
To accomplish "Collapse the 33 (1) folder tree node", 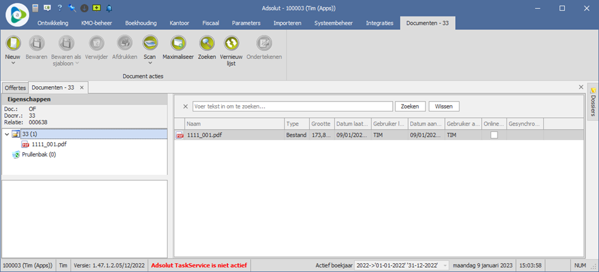I will click(6, 134).
